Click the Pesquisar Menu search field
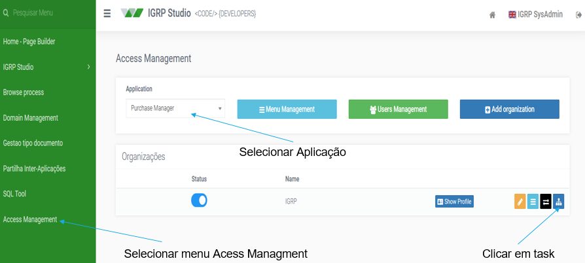 click(48, 13)
